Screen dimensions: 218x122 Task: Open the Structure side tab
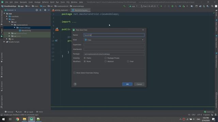2,86
